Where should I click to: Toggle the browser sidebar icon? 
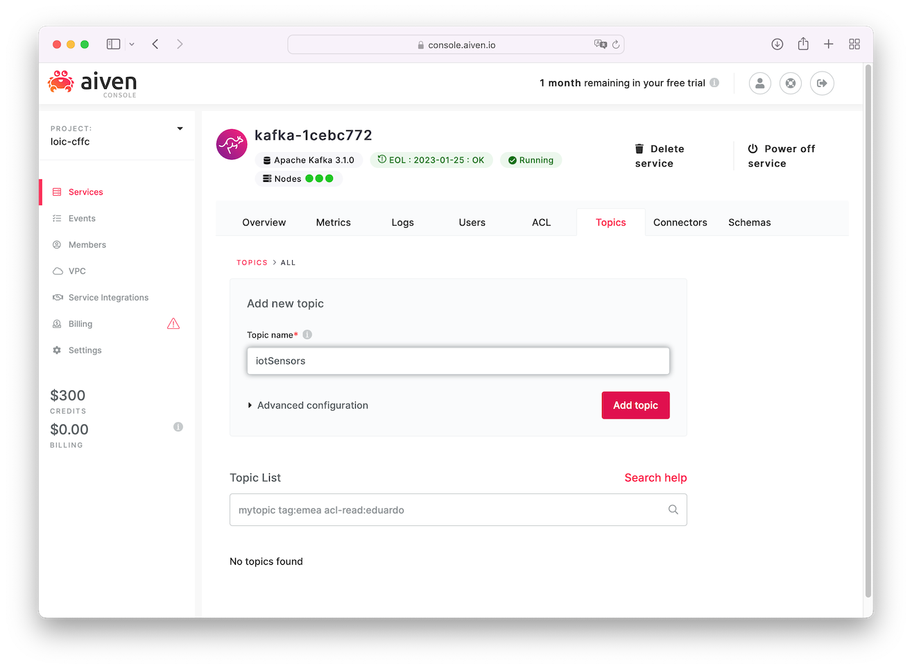click(x=113, y=44)
